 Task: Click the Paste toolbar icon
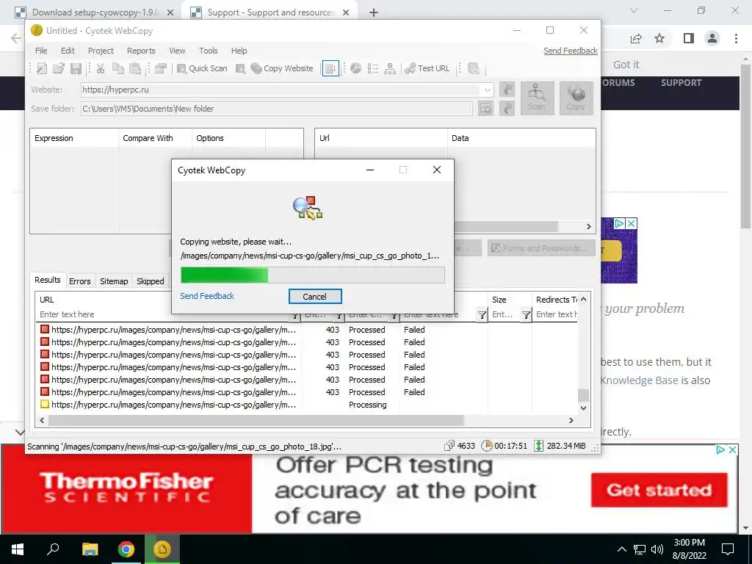[136, 68]
